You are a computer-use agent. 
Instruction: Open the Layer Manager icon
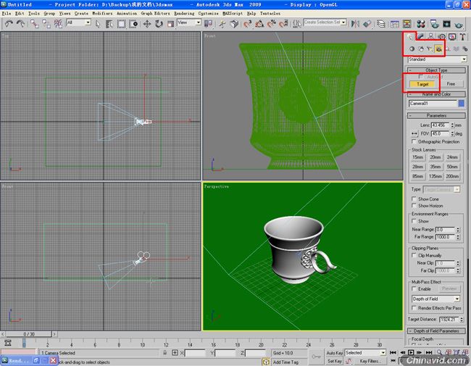381,24
